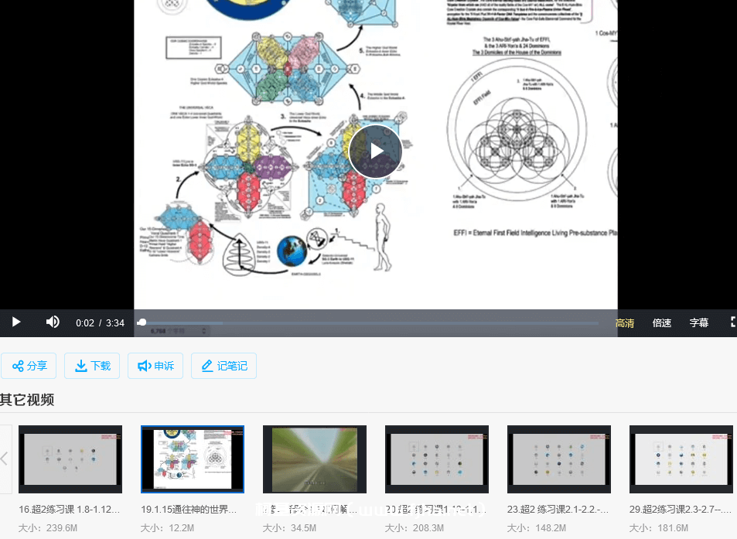Open the 高清 quality selector
Screen dimensions: 737x539
[625, 322]
